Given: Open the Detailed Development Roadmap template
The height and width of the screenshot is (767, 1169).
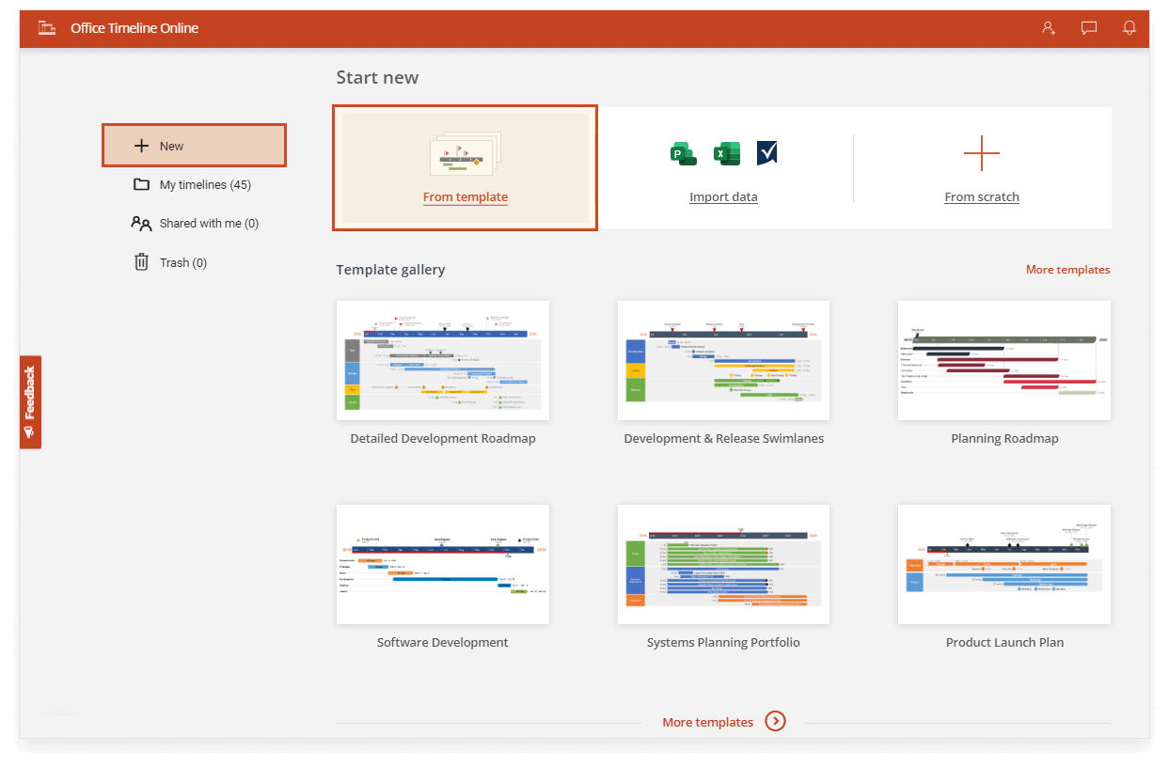Looking at the screenshot, I should 442,360.
